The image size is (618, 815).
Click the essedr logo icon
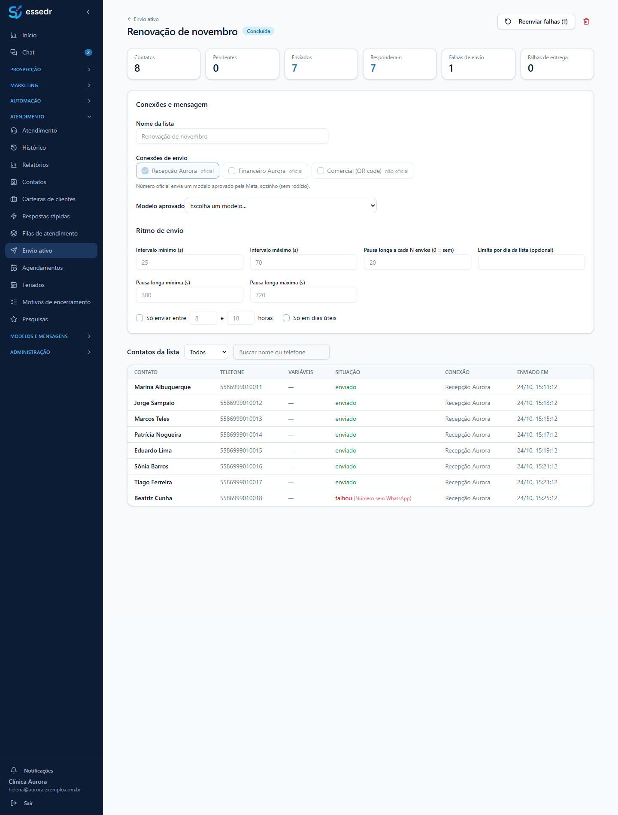15,12
